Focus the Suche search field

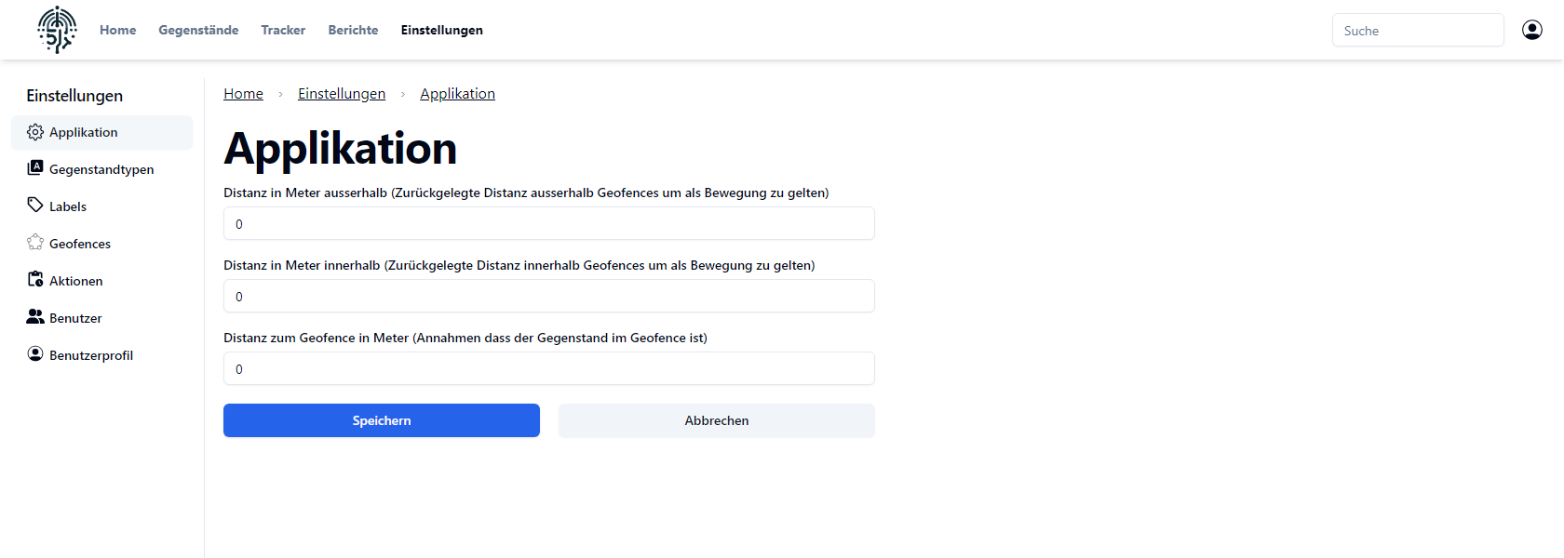[1417, 31]
